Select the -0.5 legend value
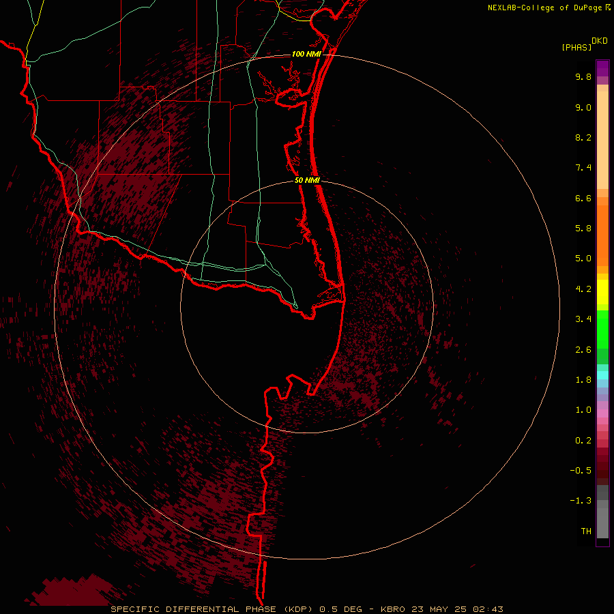Screen dimensions: 614x614 (581, 471)
